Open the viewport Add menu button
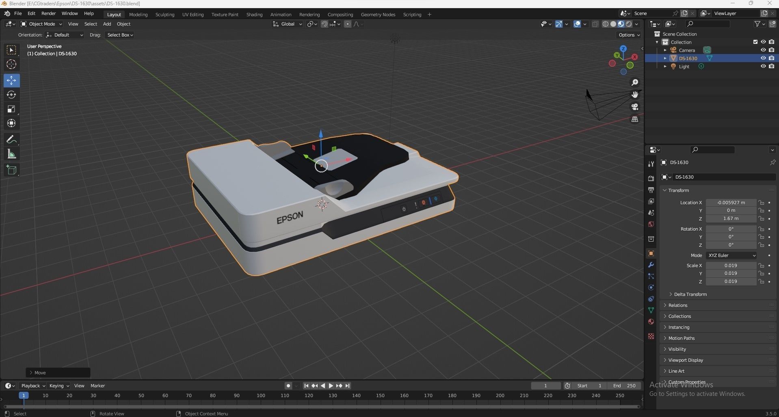 (107, 24)
